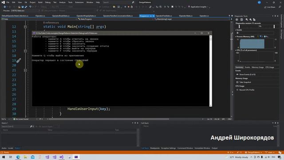Open the Debug menu
284x160 pixels.
click(x=48, y=2)
